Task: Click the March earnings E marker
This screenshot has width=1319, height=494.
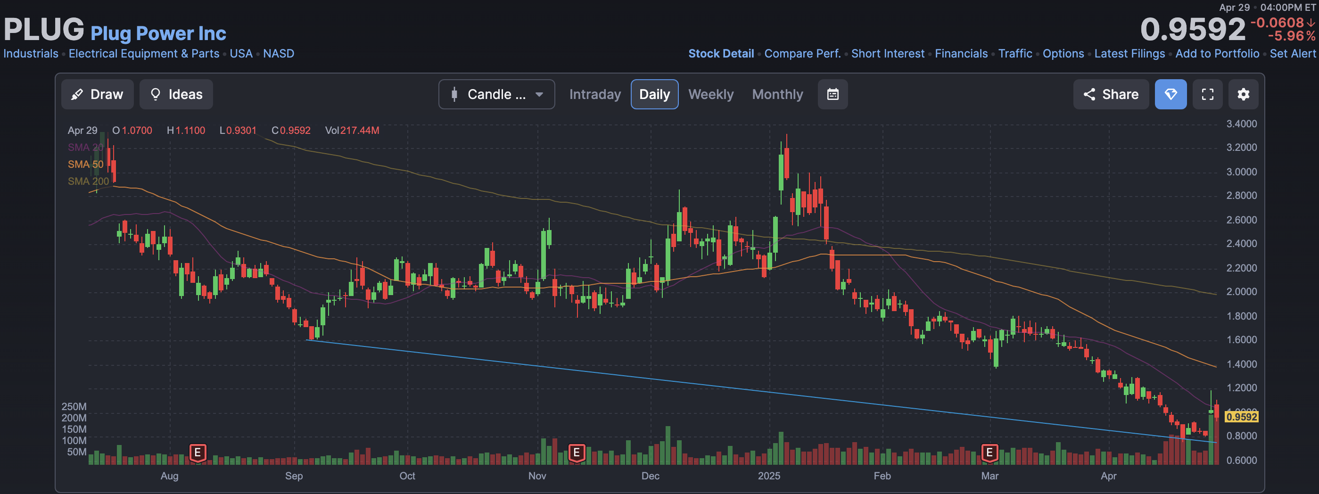Action: coord(989,453)
